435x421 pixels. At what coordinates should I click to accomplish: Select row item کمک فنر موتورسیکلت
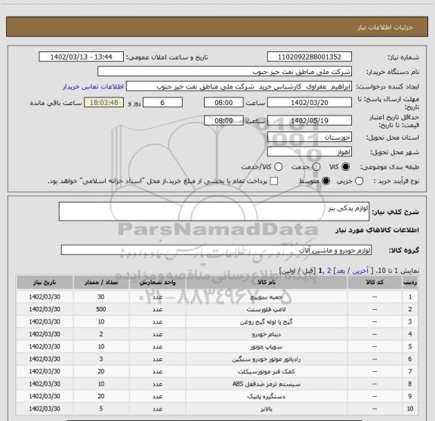pyautogui.click(x=267, y=372)
